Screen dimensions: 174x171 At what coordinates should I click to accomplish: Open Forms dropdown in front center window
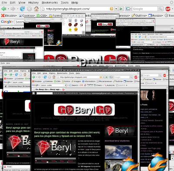pos(66,81)
